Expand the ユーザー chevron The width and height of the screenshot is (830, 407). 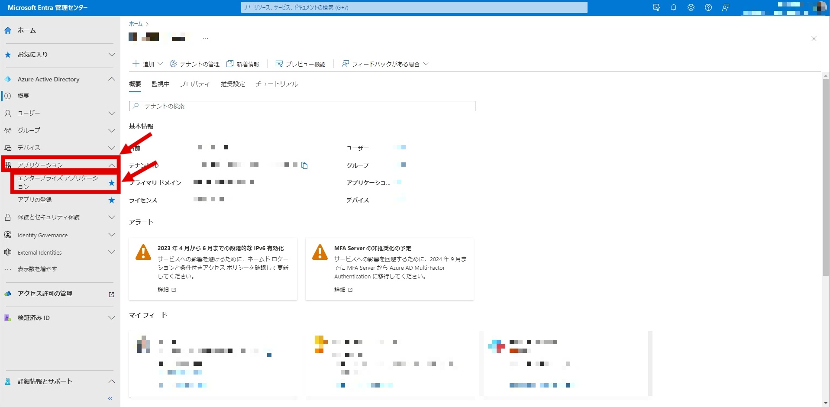[x=112, y=113]
